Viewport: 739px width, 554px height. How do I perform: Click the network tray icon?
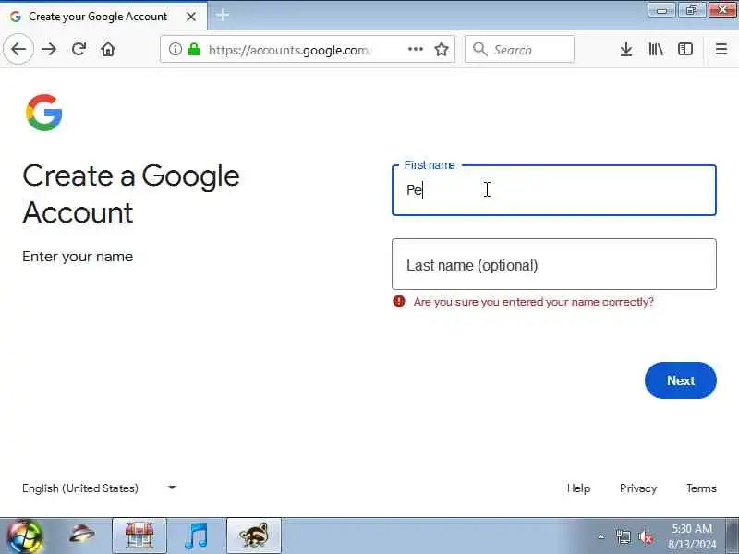click(x=623, y=537)
